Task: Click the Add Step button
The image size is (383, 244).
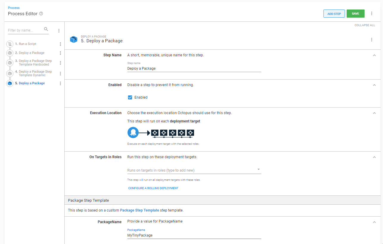Action: pyautogui.click(x=334, y=14)
